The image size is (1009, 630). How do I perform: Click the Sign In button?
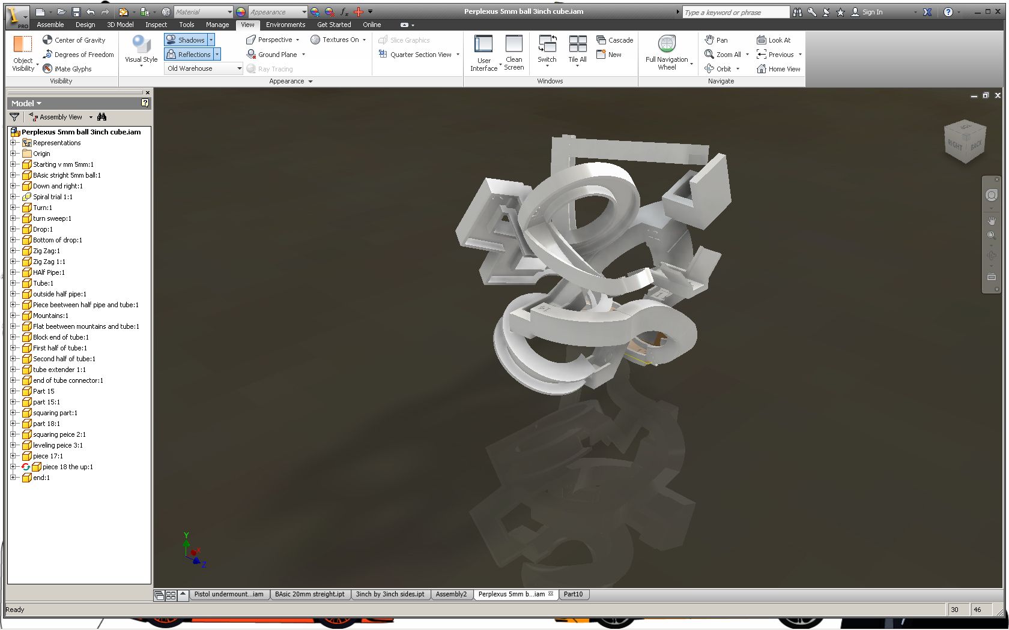[869, 11]
